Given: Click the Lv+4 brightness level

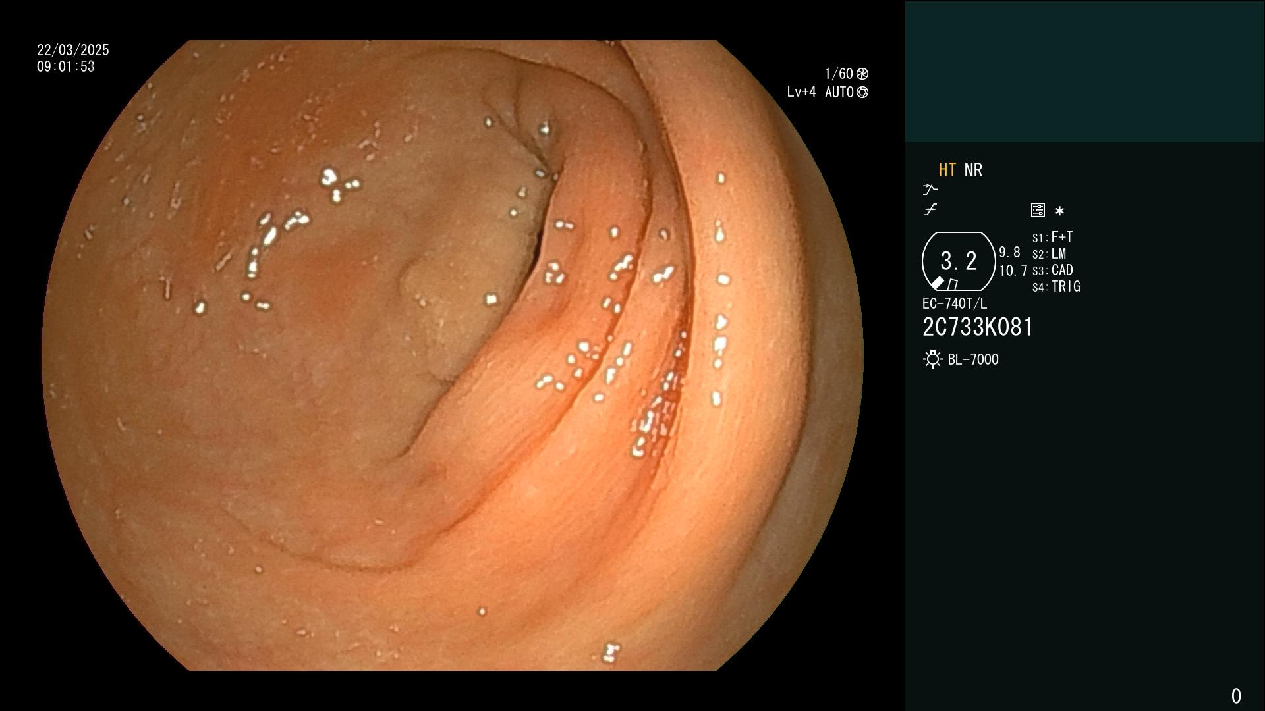Looking at the screenshot, I should [801, 92].
